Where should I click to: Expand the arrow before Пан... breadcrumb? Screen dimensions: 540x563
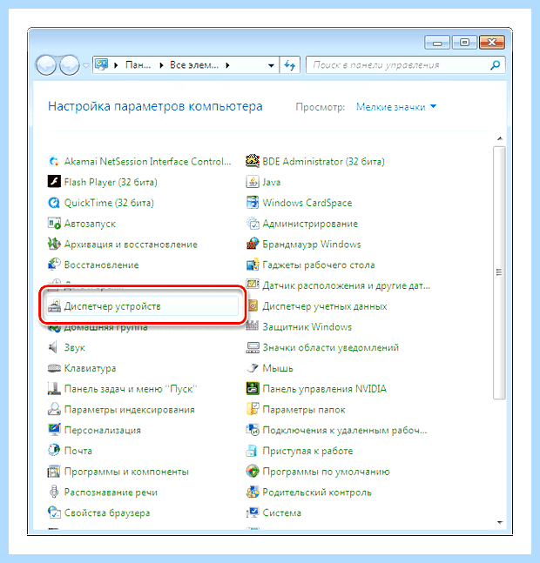(x=116, y=65)
